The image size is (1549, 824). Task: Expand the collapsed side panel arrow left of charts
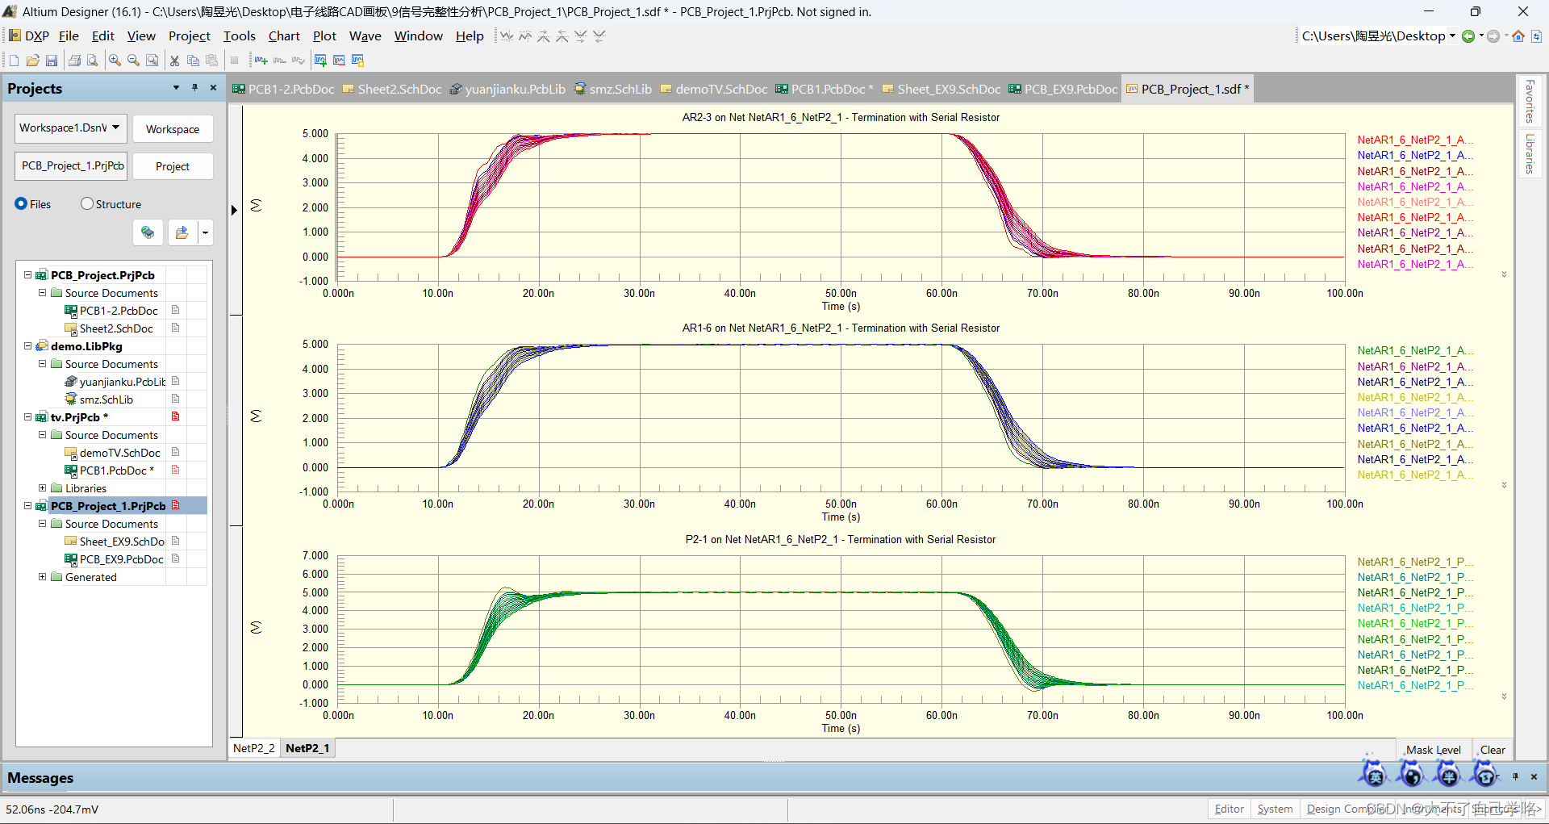(234, 211)
